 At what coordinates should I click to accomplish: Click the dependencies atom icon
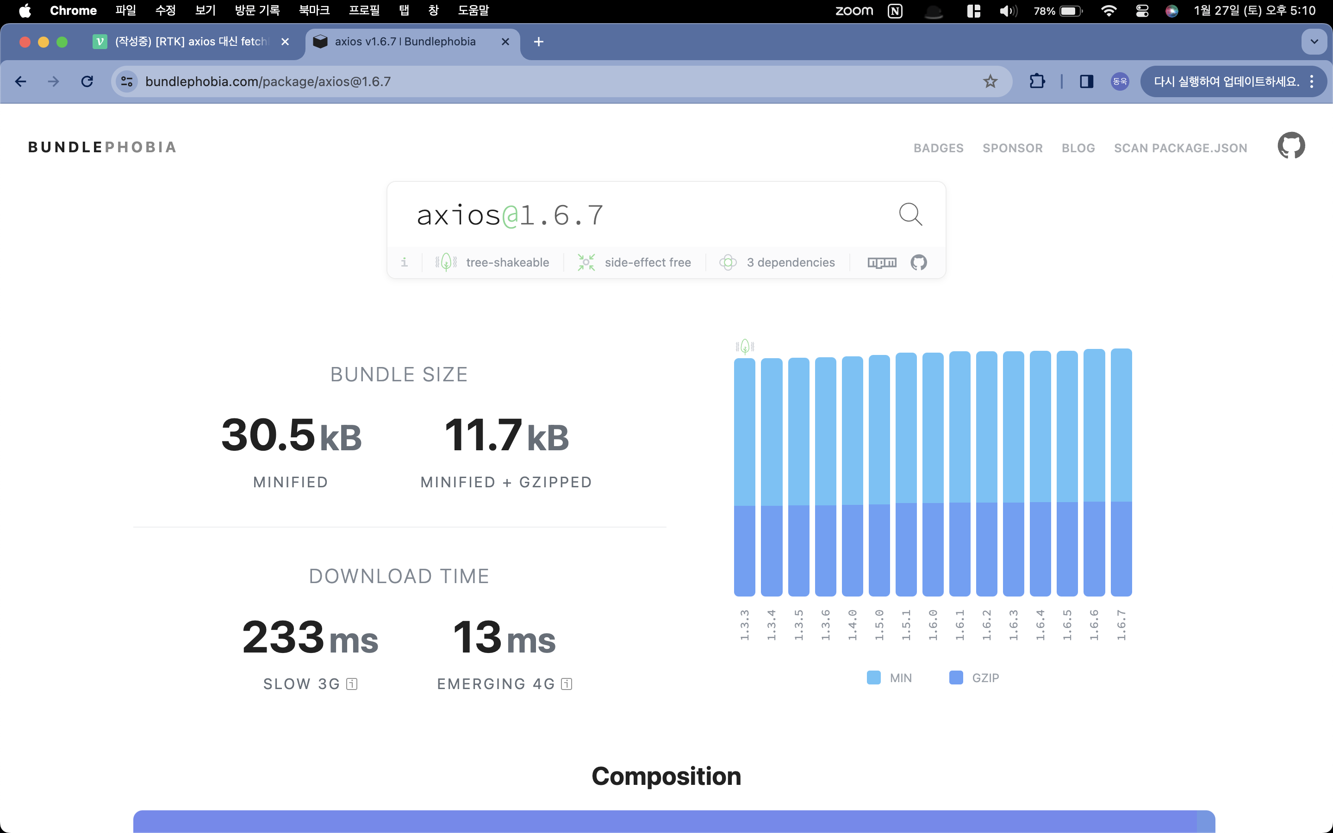point(728,262)
